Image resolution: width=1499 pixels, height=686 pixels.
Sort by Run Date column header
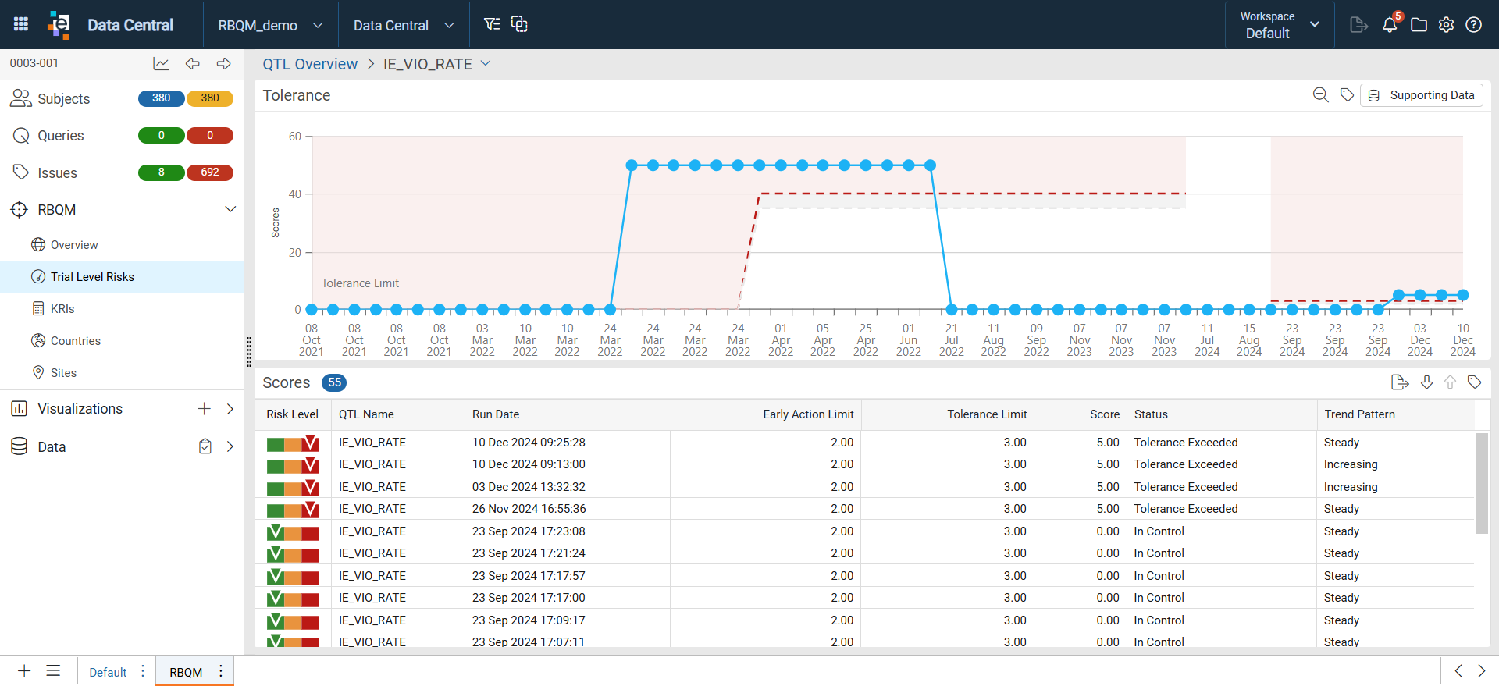(x=496, y=414)
